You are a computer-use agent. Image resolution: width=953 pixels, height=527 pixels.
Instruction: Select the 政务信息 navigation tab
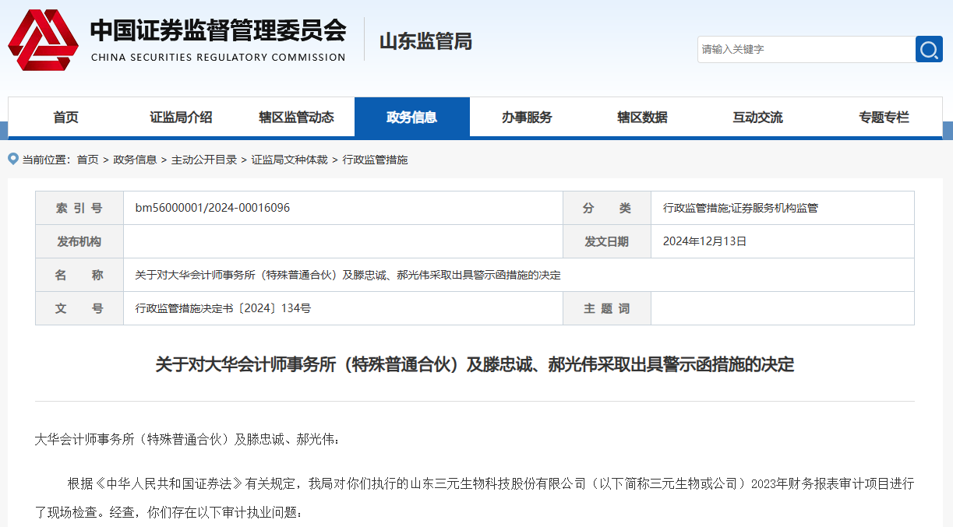412,118
